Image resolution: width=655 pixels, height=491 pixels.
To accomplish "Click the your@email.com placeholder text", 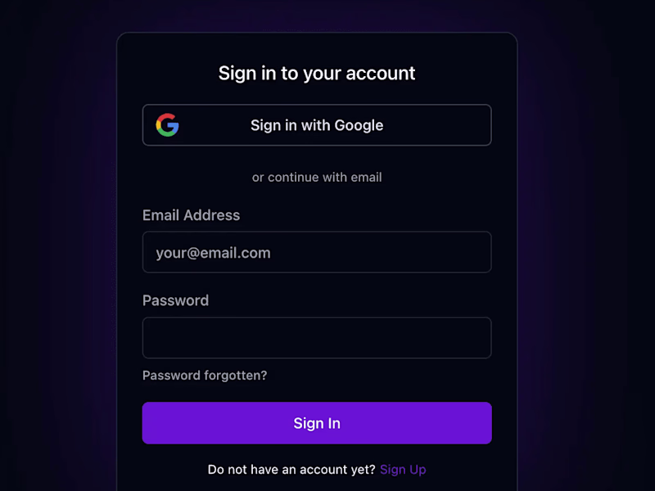I will [x=213, y=253].
